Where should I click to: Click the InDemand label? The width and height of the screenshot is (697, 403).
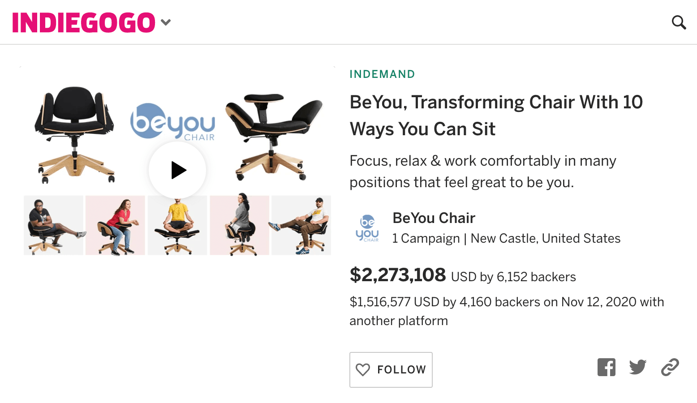(382, 74)
